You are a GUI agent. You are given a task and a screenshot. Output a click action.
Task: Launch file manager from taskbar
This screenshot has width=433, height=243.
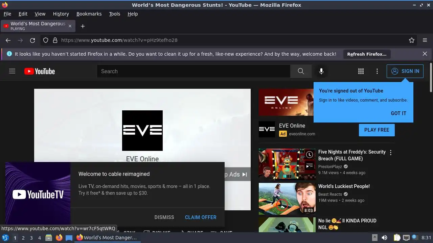pos(49,238)
